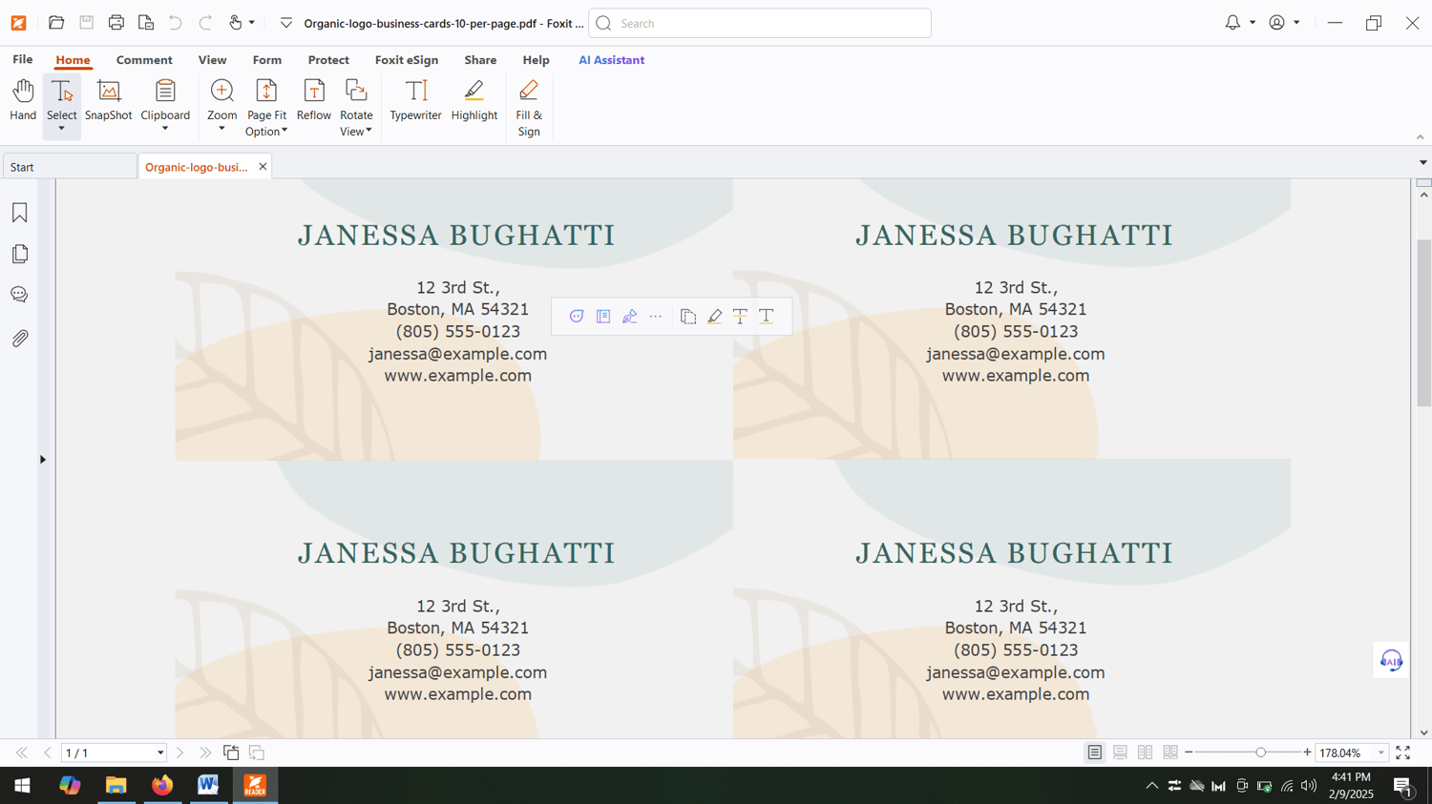
Task: Click the Open file folder icon
Action: tap(56, 23)
